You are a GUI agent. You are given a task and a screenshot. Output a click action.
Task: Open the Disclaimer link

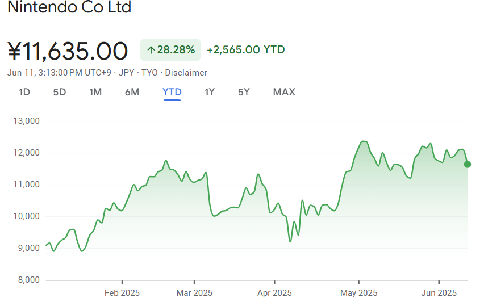pos(186,73)
